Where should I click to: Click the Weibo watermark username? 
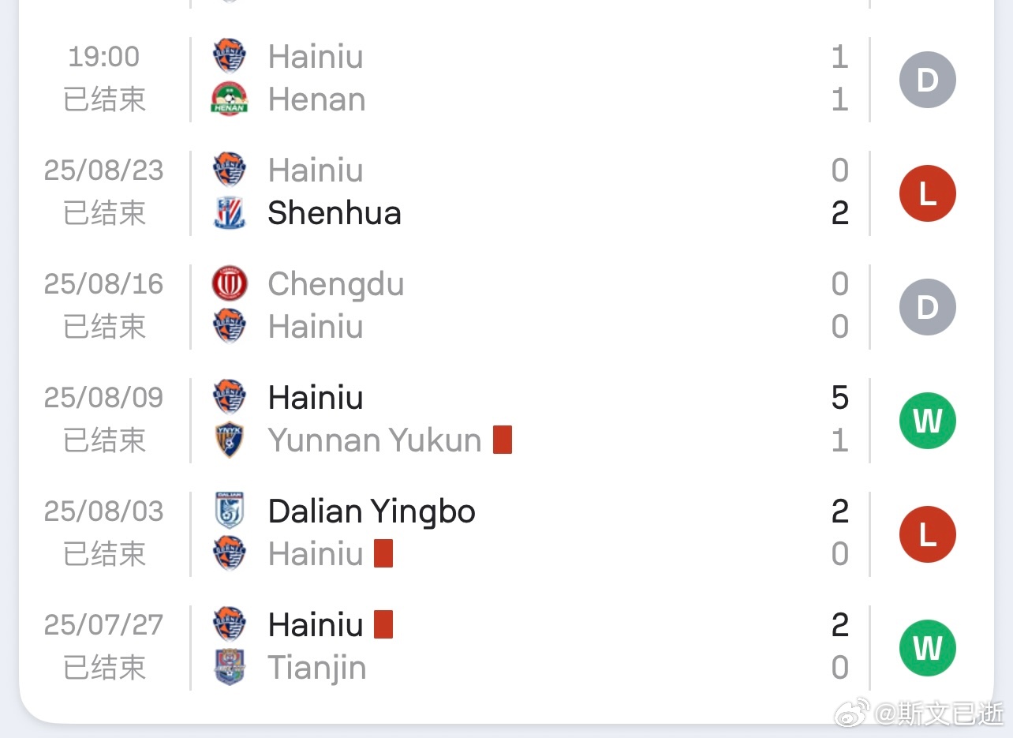click(x=940, y=714)
